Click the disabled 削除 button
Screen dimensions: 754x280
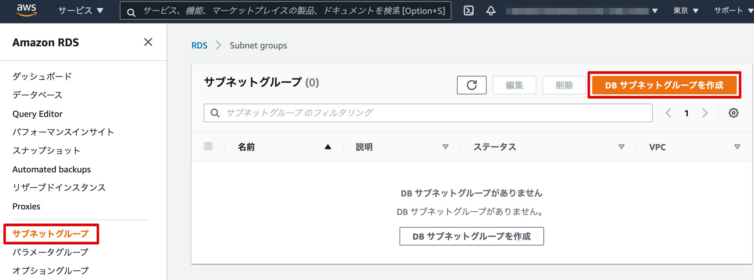[x=564, y=85]
